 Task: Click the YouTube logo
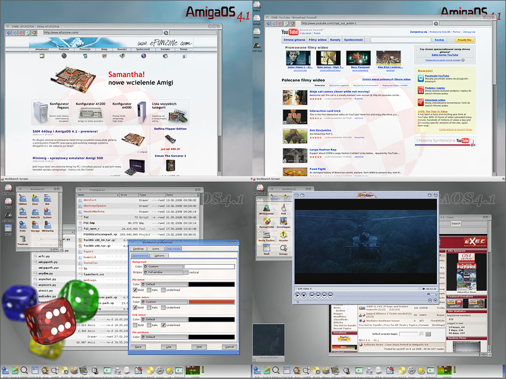(290, 32)
